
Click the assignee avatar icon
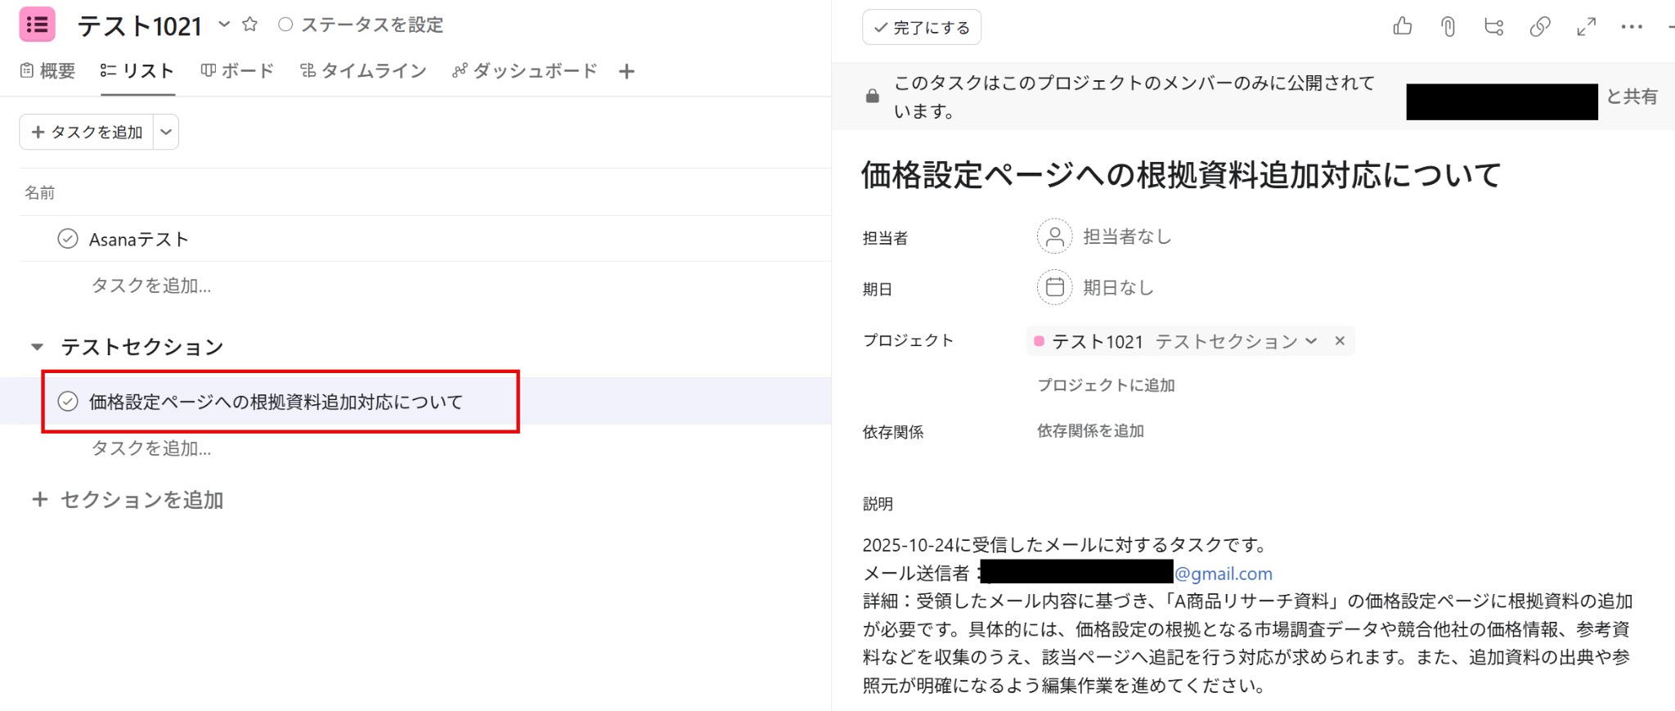click(1055, 236)
